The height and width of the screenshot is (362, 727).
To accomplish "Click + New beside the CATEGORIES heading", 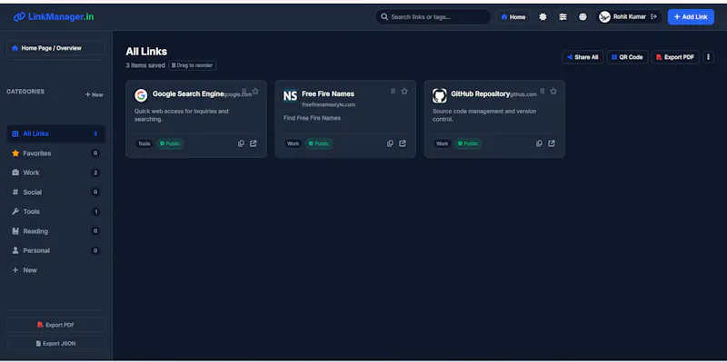I will pos(95,94).
